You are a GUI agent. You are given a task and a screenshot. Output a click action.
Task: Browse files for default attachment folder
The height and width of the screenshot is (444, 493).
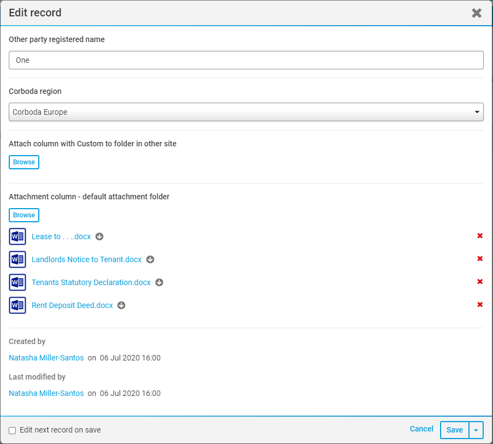point(24,215)
